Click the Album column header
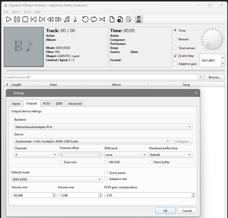 coord(116,85)
